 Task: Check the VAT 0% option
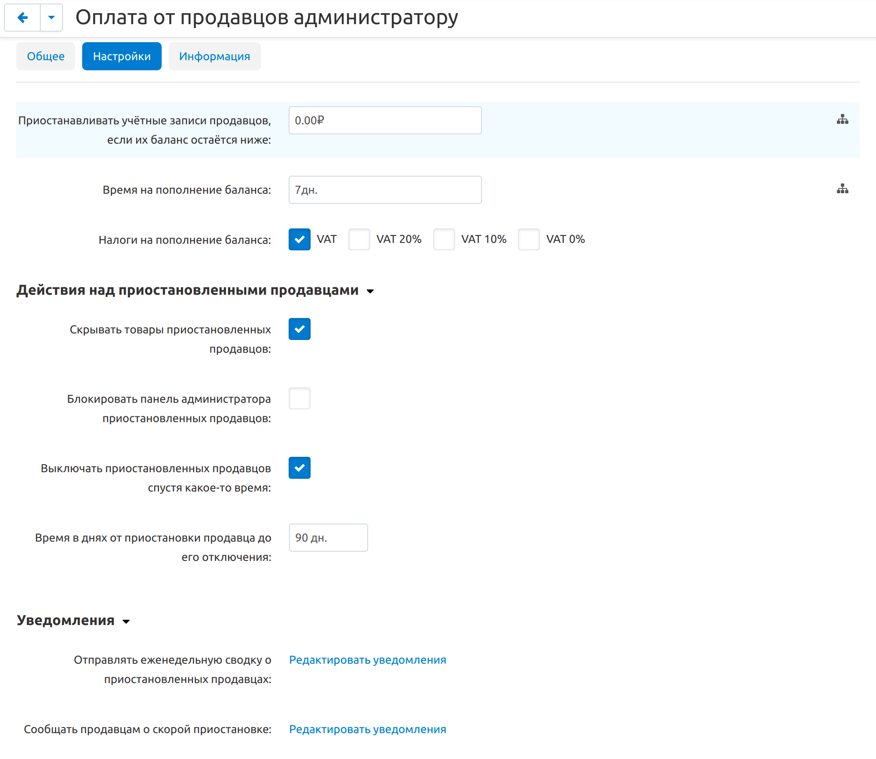point(528,239)
